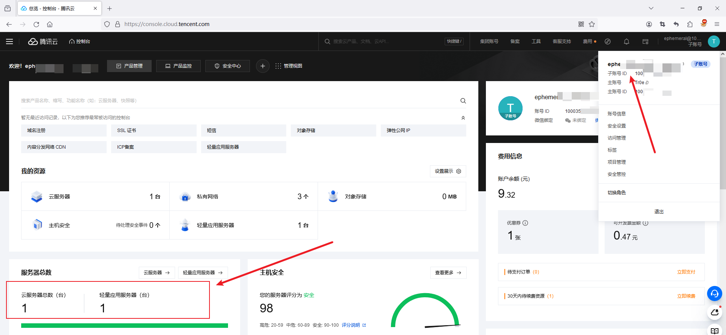Open 安全中心 button

click(228, 66)
